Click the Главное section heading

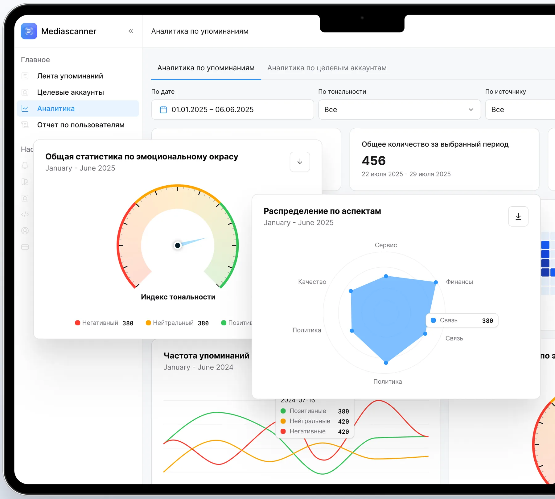point(35,60)
